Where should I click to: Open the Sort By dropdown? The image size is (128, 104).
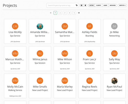pyautogui.click(x=122, y=5)
